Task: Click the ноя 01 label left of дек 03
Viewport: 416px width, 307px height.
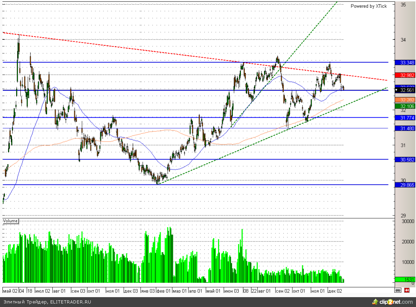Action: coord(113,291)
